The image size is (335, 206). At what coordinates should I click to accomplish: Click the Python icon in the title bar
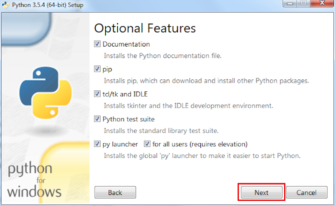pos(5,5)
